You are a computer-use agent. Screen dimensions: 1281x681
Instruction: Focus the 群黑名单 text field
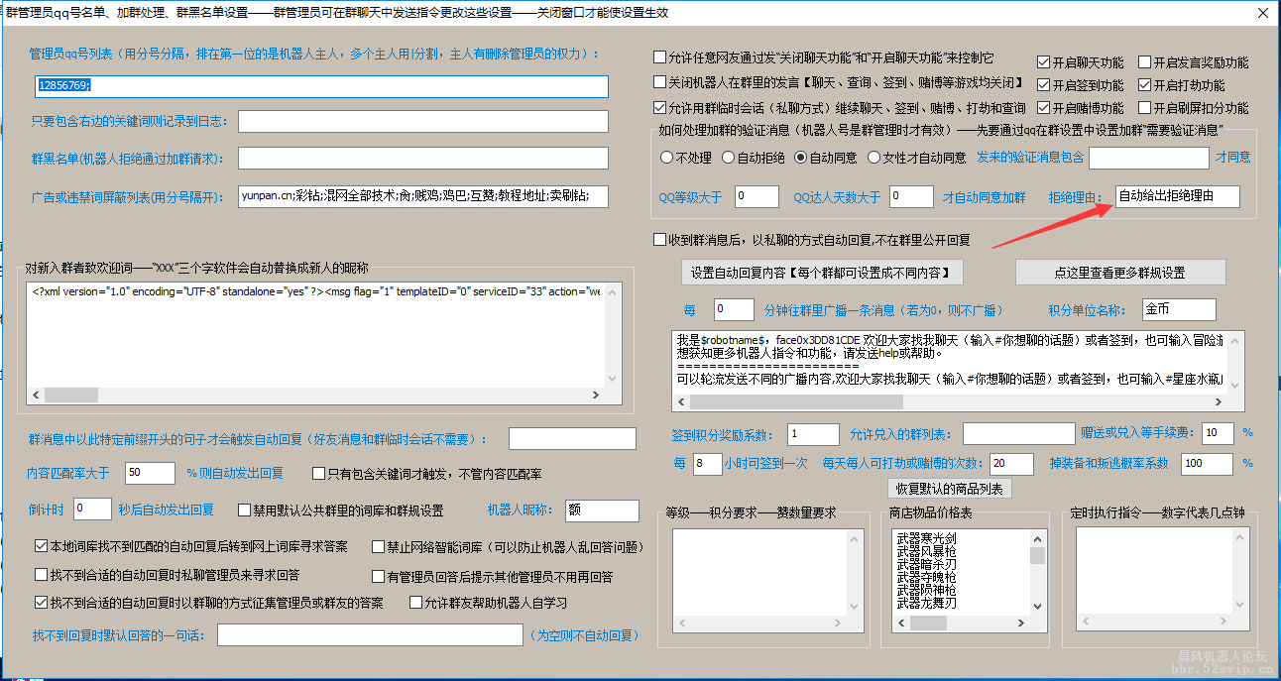[422, 158]
